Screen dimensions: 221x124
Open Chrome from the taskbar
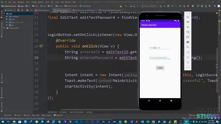tap(59, 122)
